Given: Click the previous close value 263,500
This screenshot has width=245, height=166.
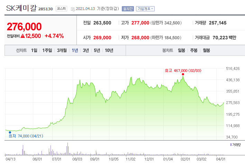Looking at the screenshot, I should [x=102, y=23].
